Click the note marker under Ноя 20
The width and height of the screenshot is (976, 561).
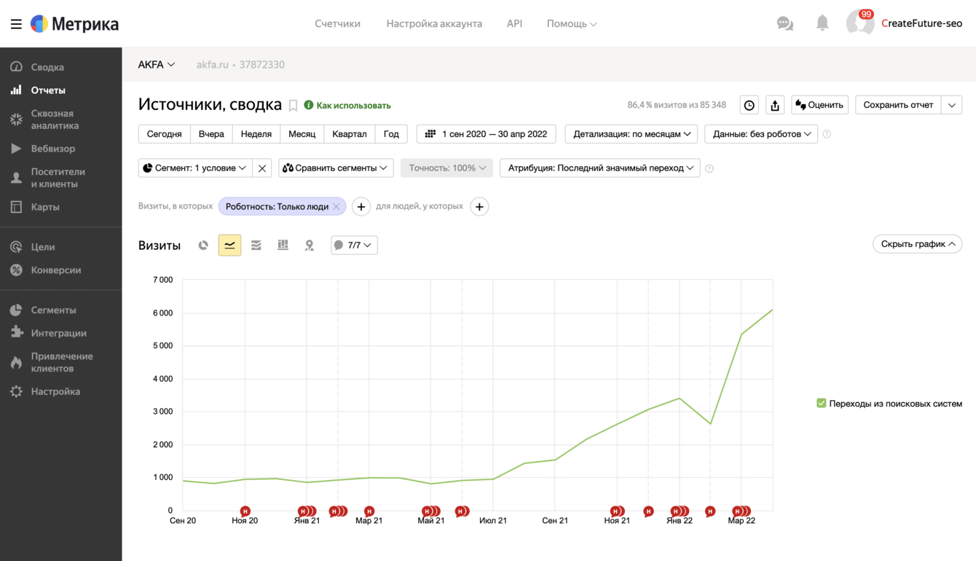click(x=245, y=511)
